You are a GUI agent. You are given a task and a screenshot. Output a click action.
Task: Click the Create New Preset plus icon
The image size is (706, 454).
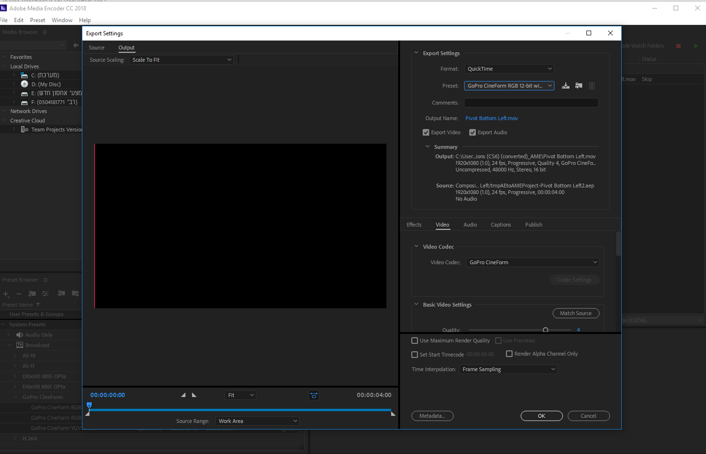[6, 293]
